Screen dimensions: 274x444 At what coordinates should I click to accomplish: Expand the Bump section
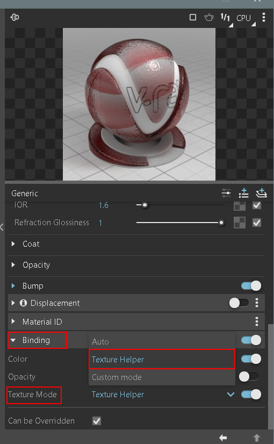pos(13,286)
